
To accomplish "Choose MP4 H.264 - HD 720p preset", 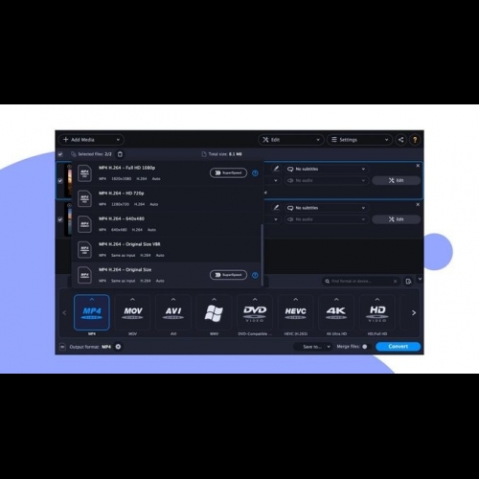I will (167, 198).
